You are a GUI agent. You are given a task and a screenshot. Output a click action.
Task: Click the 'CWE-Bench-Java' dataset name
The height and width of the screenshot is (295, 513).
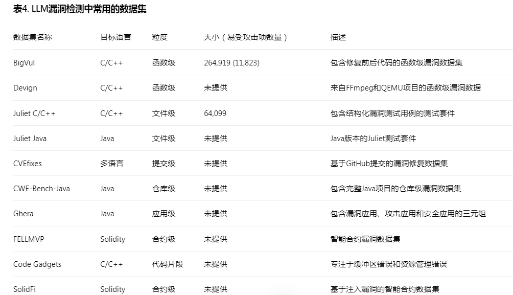[41, 189]
